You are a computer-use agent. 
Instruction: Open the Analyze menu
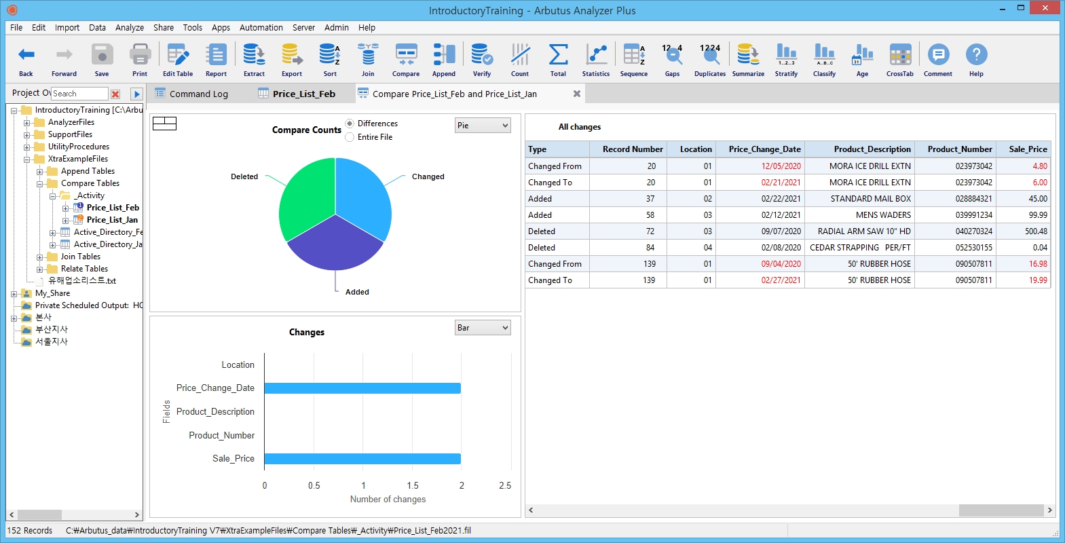click(130, 28)
